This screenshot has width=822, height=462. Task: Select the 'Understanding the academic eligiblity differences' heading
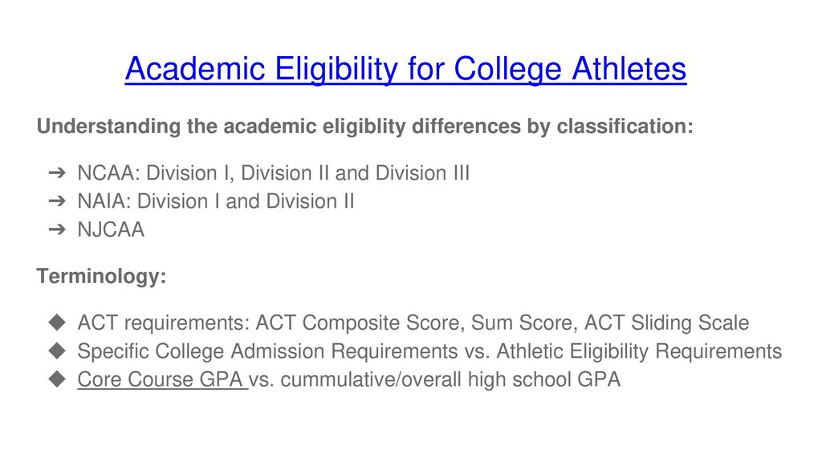[x=365, y=126]
